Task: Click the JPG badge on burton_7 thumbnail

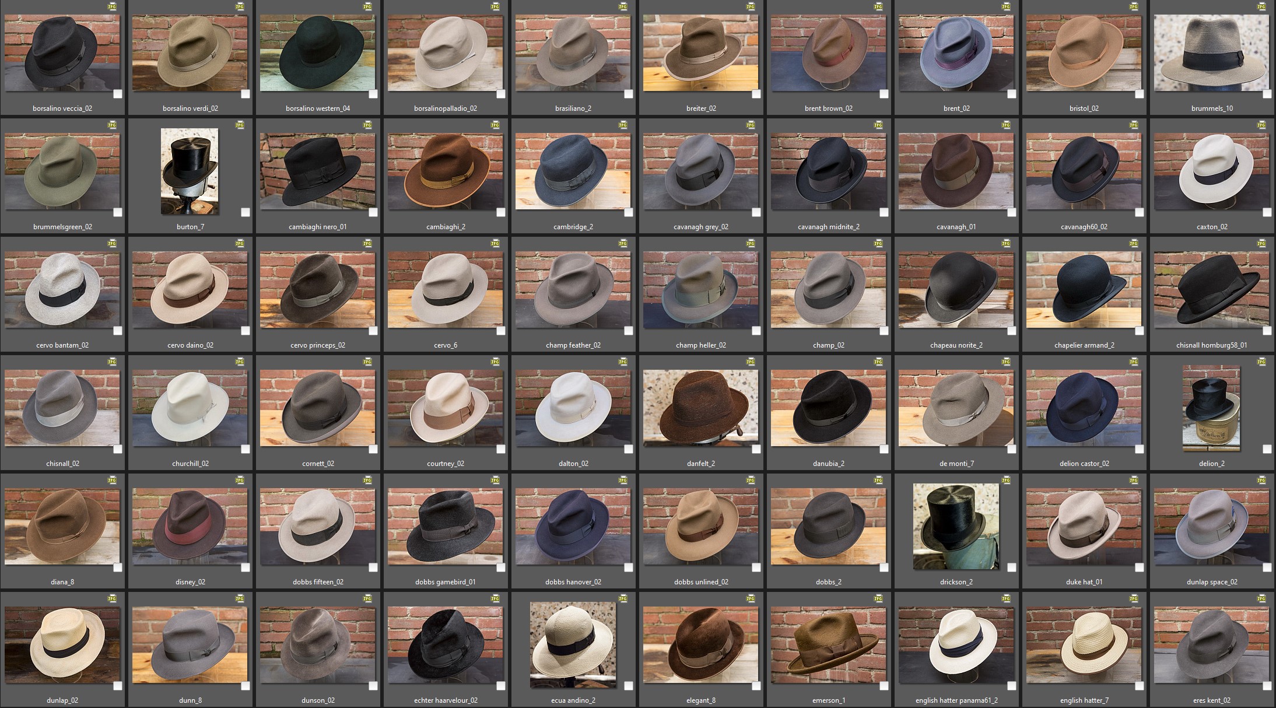Action: click(x=240, y=125)
